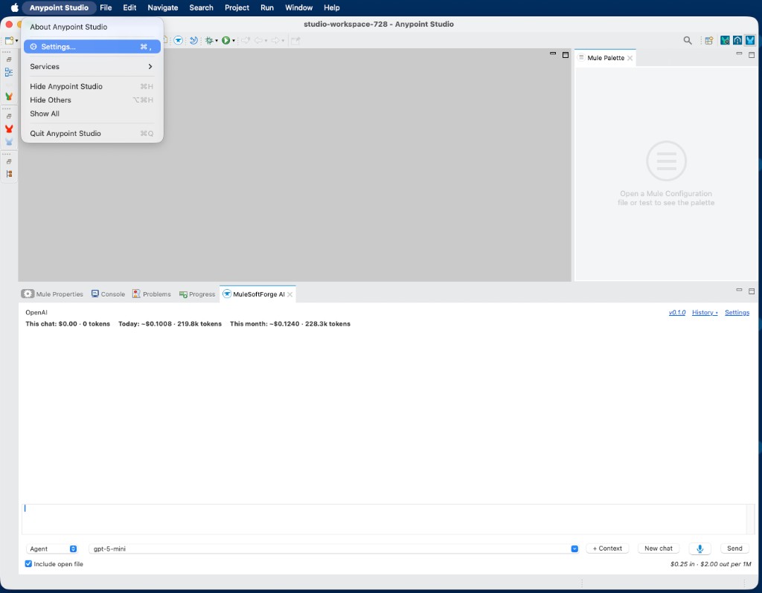Switch to the Progress tab
The image size is (762, 593).
click(x=197, y=294)
